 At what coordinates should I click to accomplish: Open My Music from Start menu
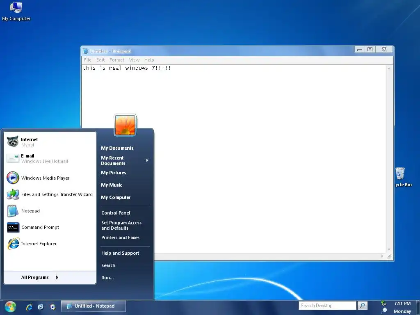(112, 185)
